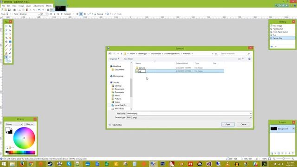Viewport: 297px width, 167px height.
Task: Select the Text tool in Tools panel
Action: coord(6,57)
